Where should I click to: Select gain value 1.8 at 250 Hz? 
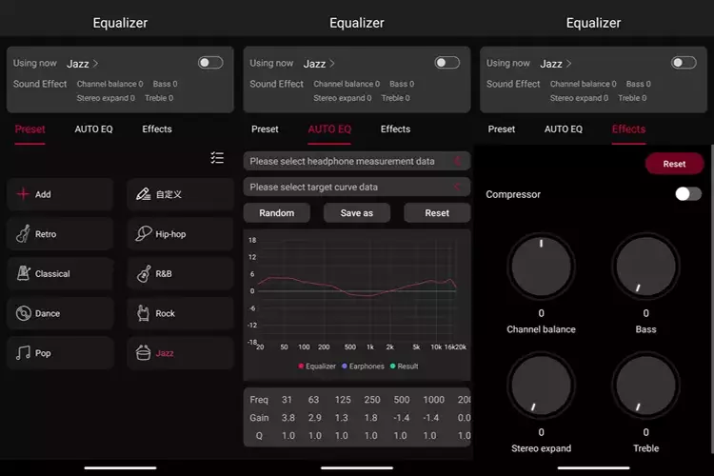[370, 417]
